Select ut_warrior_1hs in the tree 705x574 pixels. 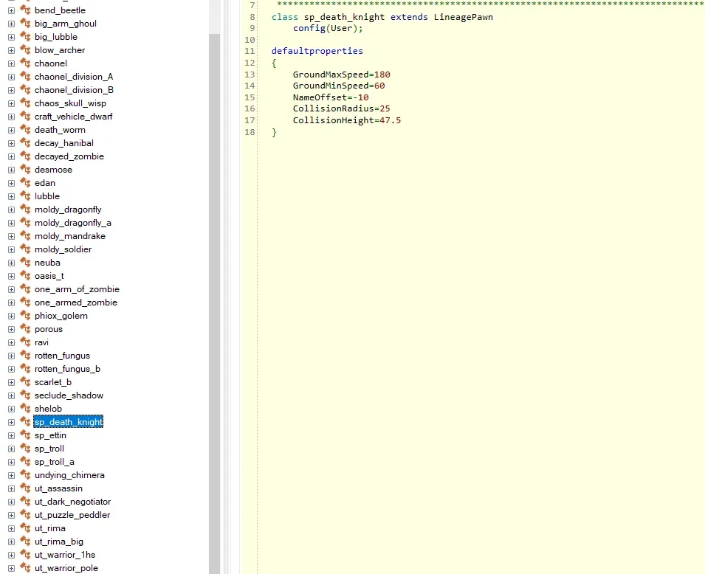[x=65, y=555]
